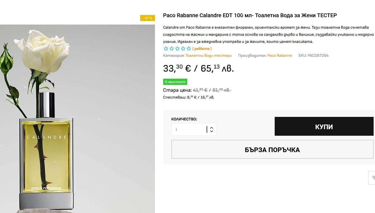Select the second rating star
The image size is (375, 213).
click(x=172, y=49)
